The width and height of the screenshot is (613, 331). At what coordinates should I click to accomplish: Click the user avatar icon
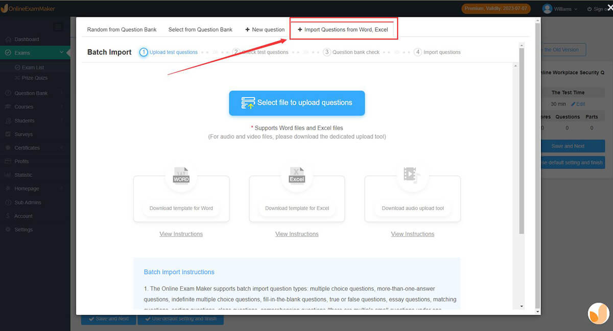(x=548, y=9)
